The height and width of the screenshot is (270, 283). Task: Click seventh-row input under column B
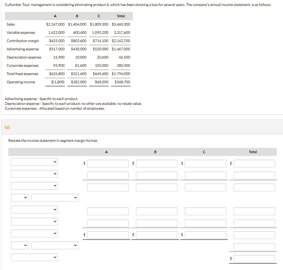click(157, 235)
